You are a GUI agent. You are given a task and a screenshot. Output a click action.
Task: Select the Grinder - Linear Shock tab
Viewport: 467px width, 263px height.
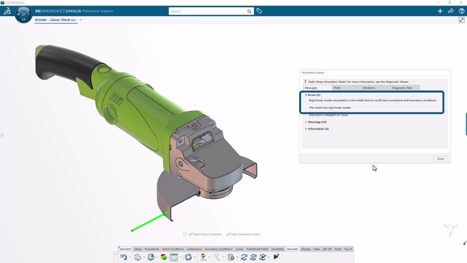tap(55, 19)
